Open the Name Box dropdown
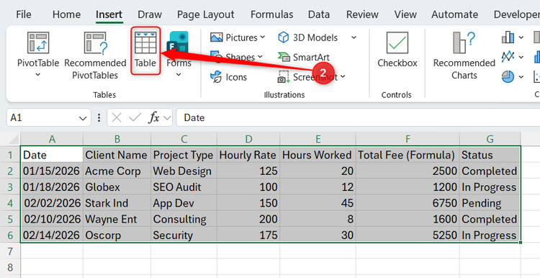This screenshot has width=540, height=278. pos(83,118)
